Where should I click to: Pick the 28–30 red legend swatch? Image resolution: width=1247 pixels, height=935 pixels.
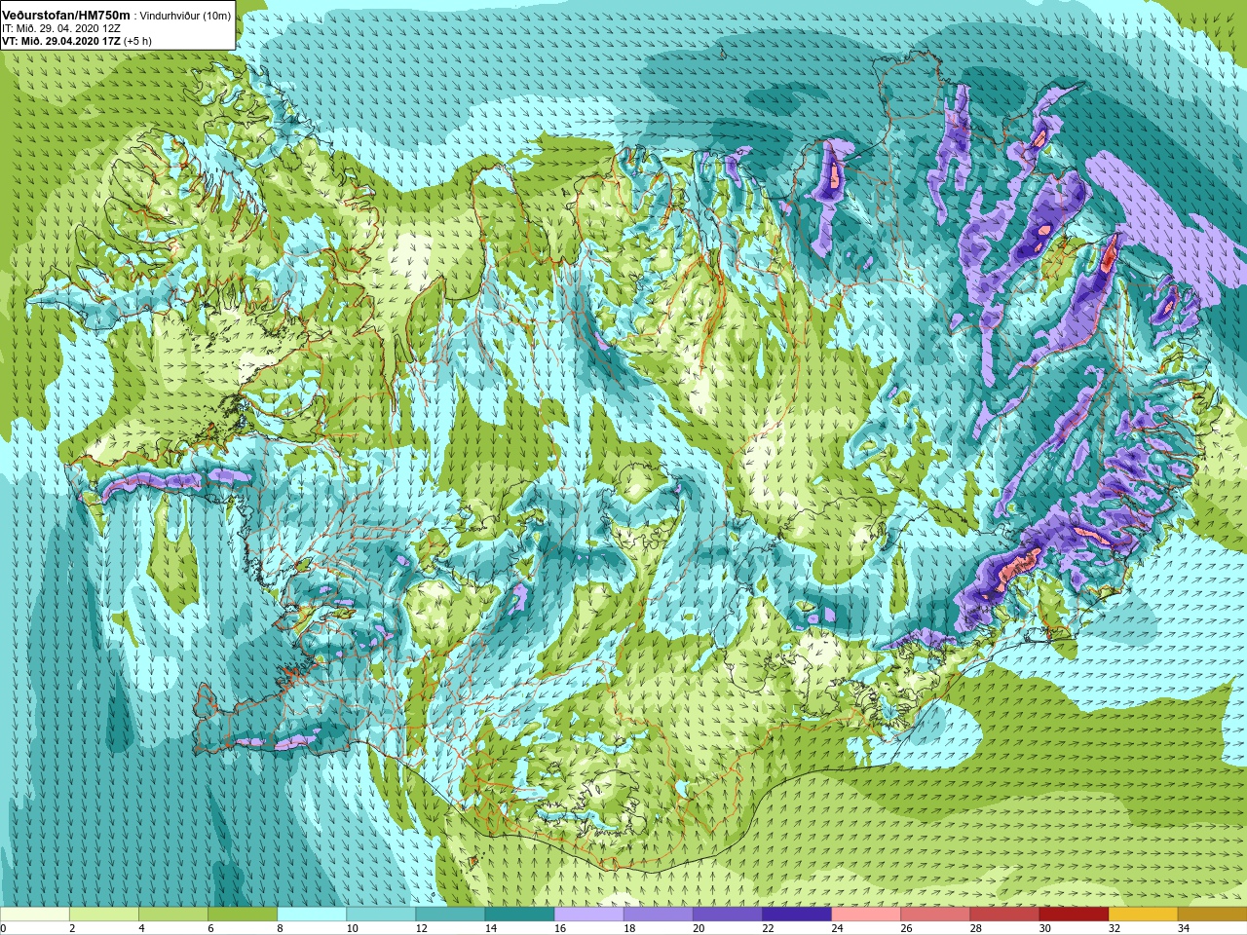coord(1003,915)
